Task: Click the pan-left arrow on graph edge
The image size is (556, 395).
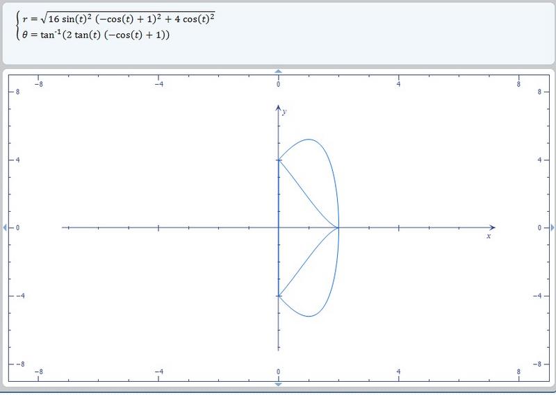Action: click(x=3, y=228)
